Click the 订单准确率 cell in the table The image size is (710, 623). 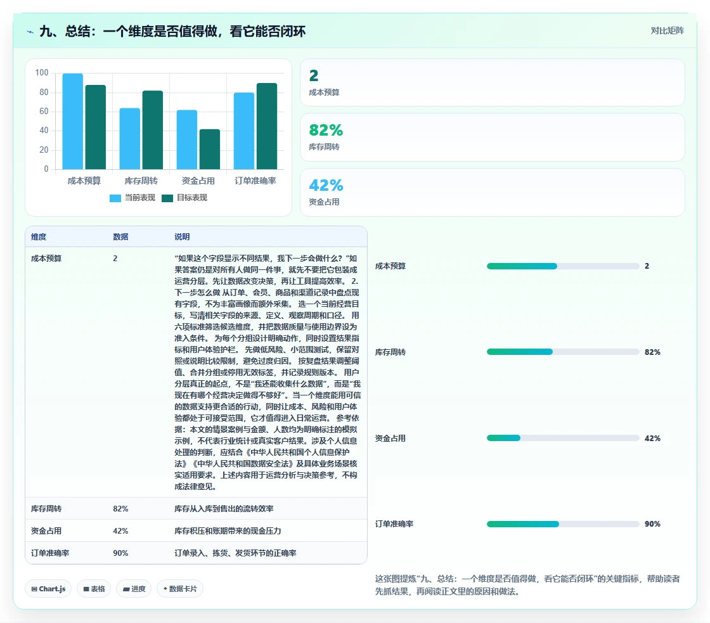50,553
